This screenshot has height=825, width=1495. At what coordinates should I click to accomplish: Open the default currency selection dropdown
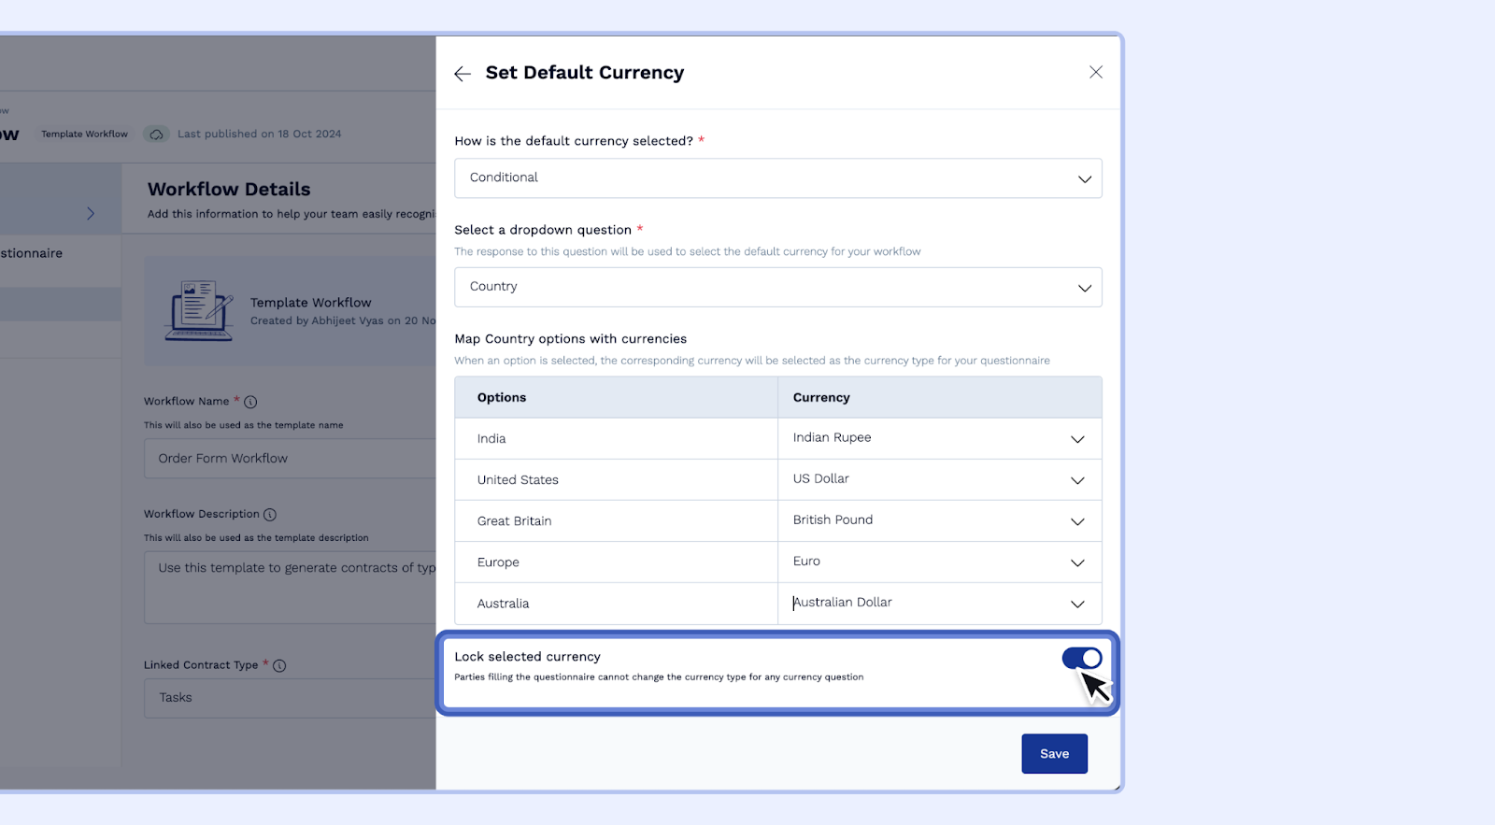777,178
